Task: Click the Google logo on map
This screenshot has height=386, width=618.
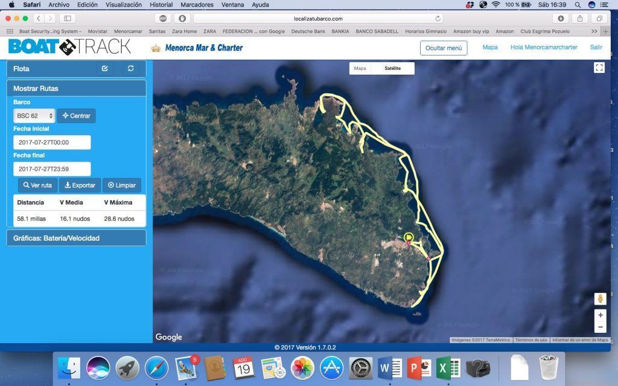Action: click(x=169, y=337)
